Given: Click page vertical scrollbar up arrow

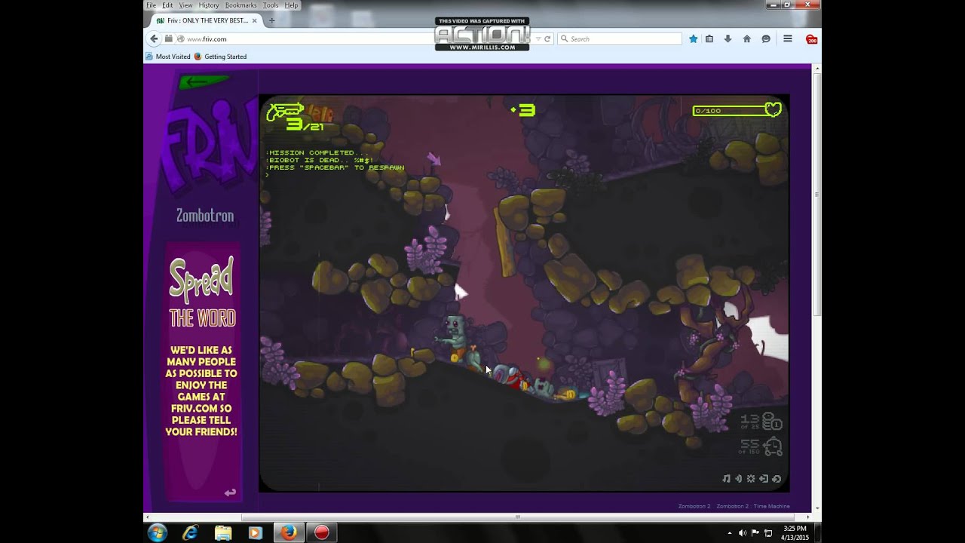Looking at the screenshot, I should click(x=817, y=69).
